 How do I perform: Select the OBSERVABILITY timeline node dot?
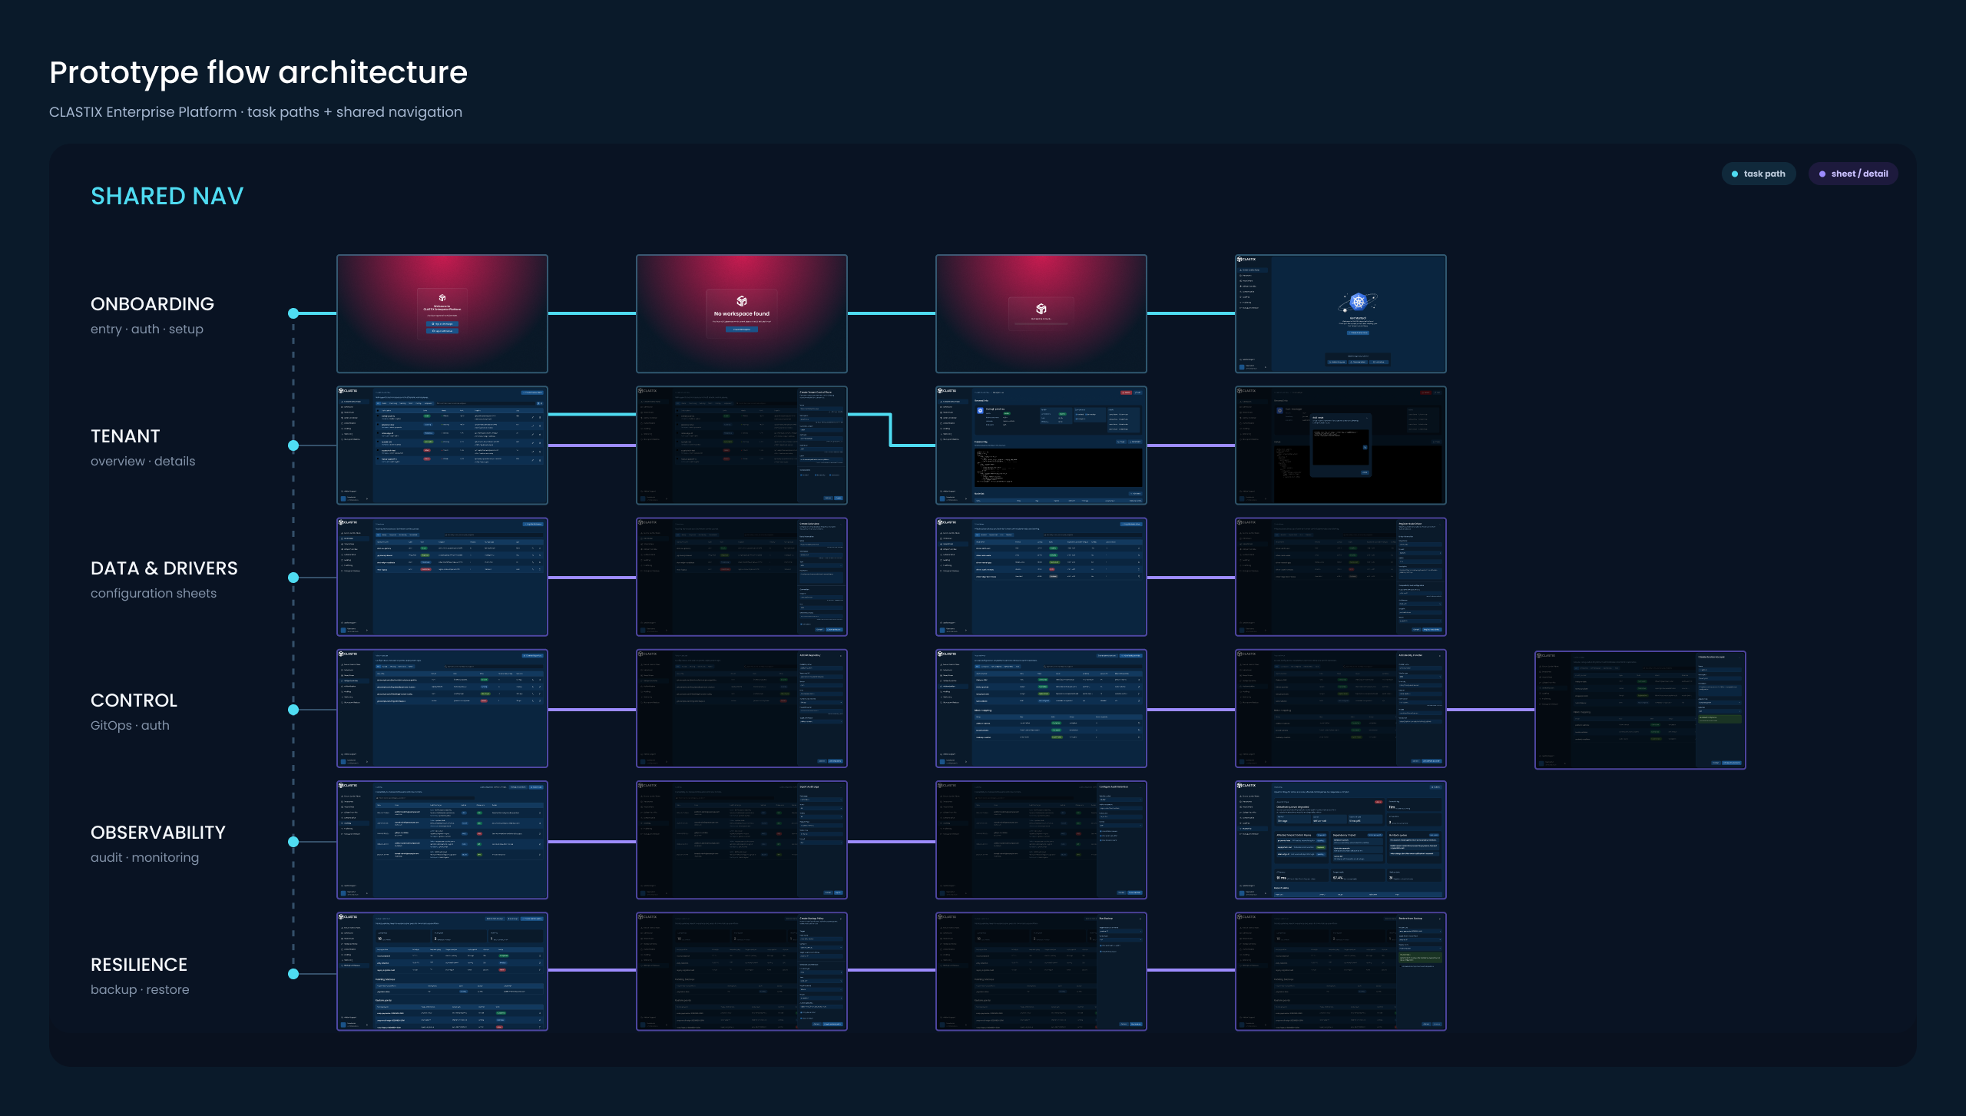(x=293, y=842)
